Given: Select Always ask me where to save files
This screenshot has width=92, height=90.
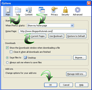Looking at the screenshot, I should point(7,62).
